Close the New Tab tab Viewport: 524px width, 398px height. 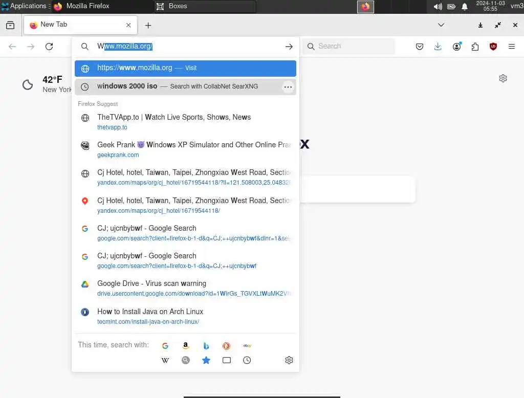click(128, 25)
